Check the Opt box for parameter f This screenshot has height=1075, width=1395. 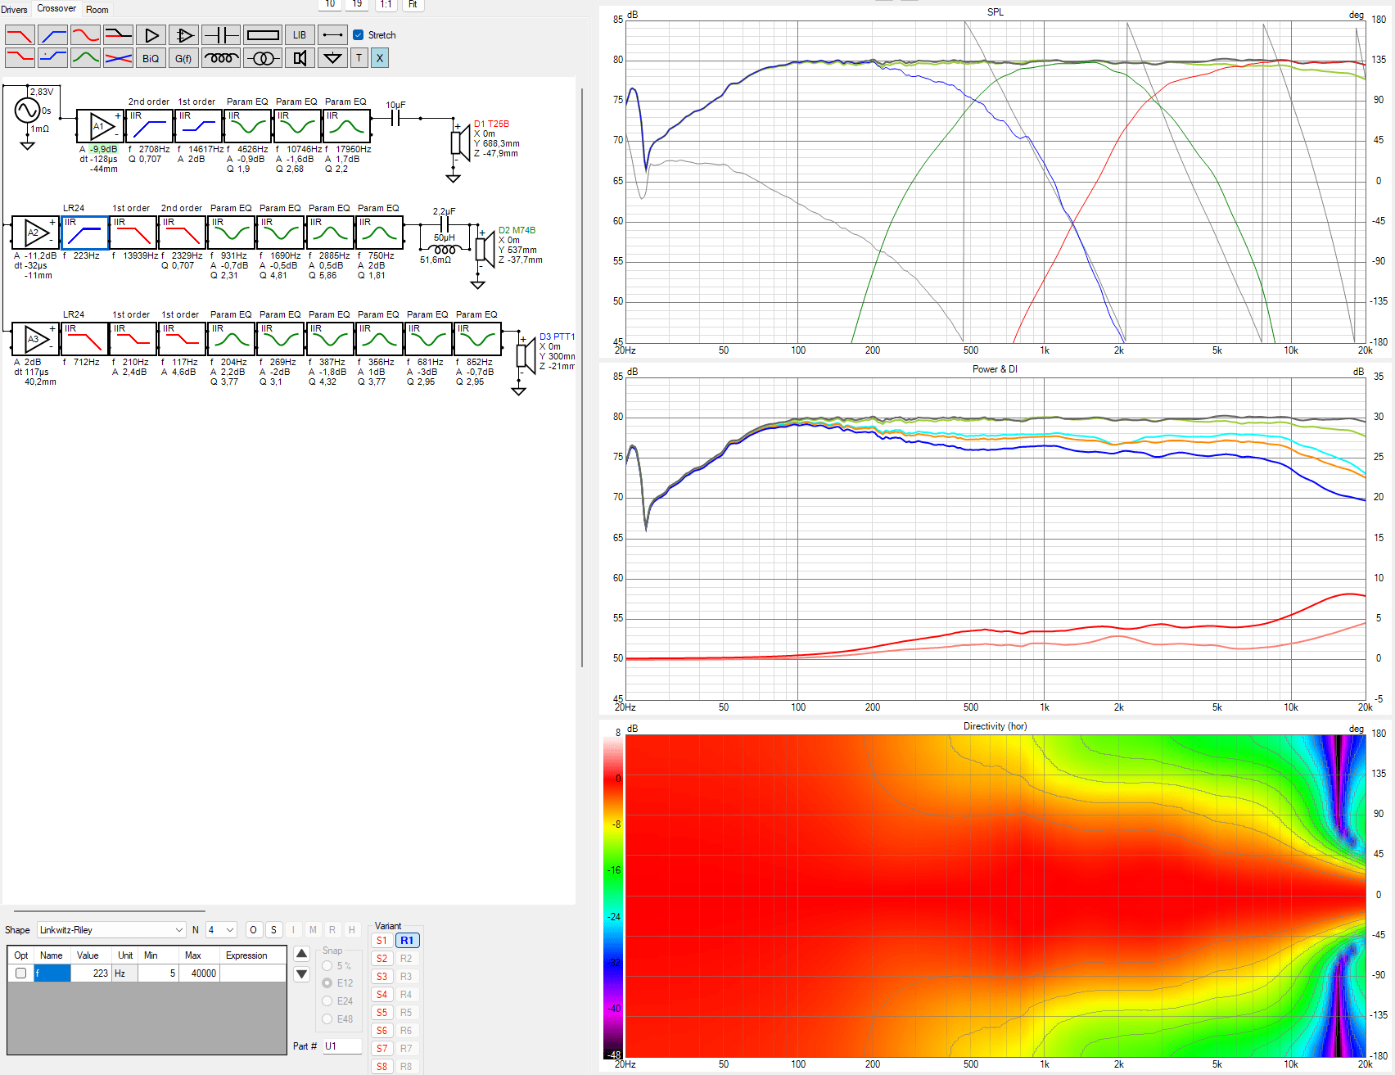[20, 973]
